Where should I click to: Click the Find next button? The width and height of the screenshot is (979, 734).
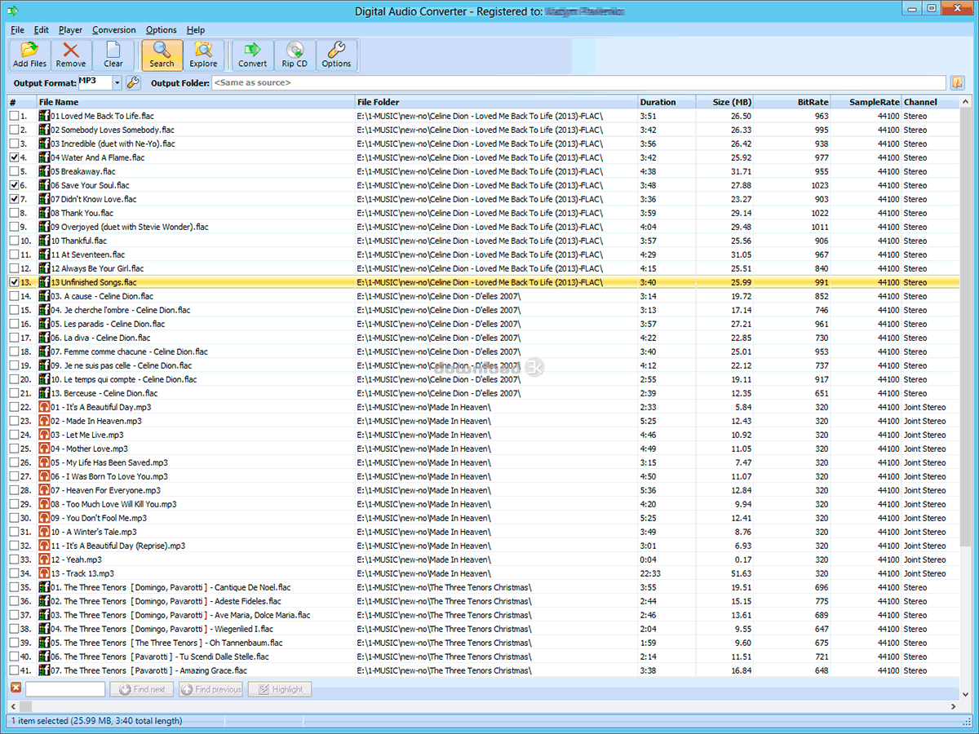[x=142, y=689]
